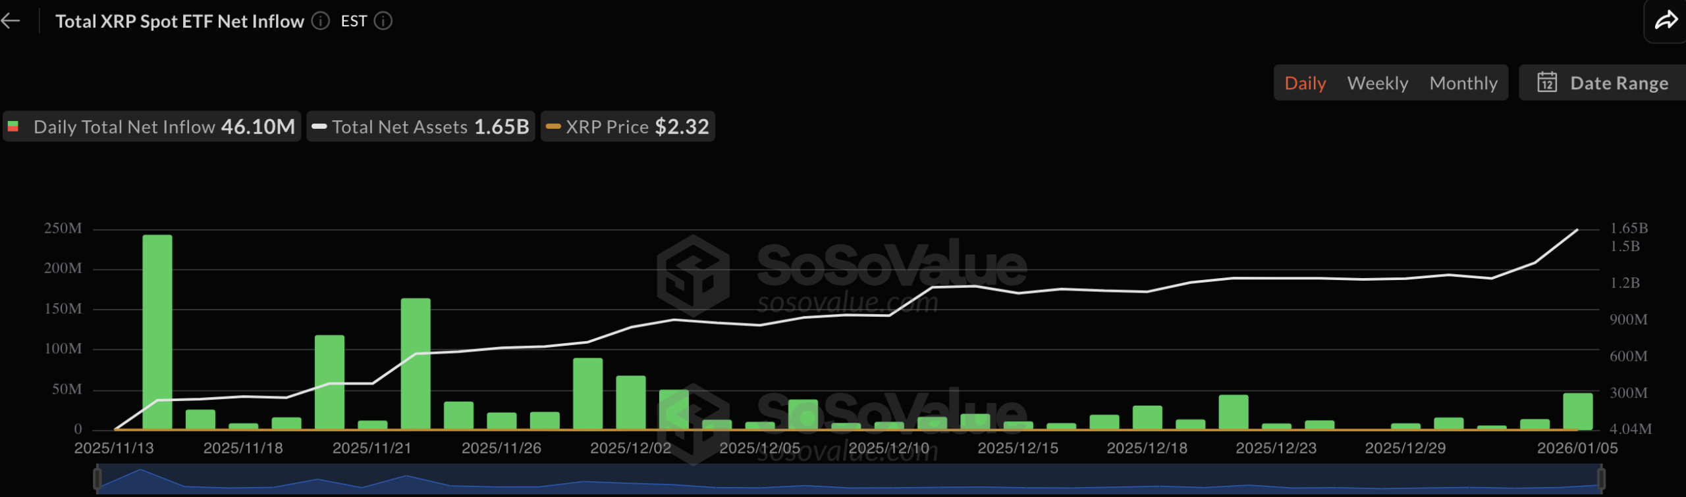Click the share arrow icon
The width and height of the screenshot is (1686, 497).
point(1666,21)
